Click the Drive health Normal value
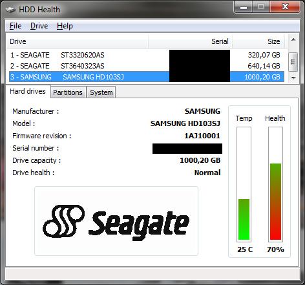This screenshot has width=305, height=285. coord(207,173)
